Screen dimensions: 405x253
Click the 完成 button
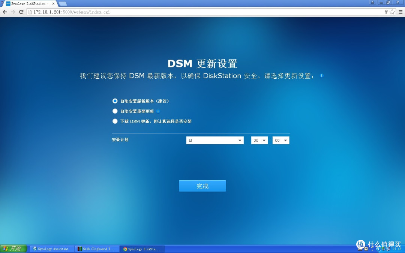[x=202, y=186]
